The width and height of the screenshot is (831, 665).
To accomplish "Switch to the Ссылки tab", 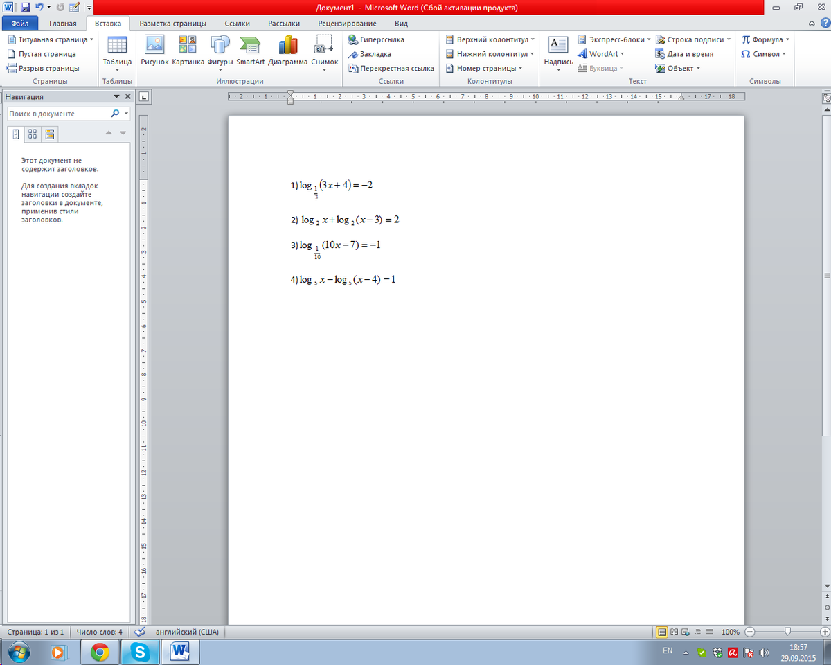I will [x=238, y=24].
